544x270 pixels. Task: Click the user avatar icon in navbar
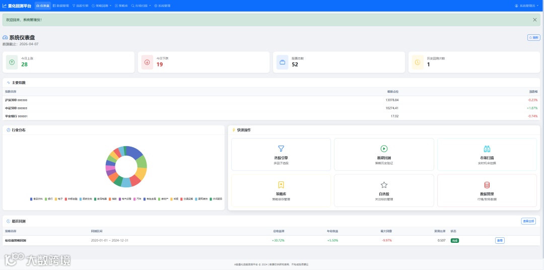(x=516, y=6)
